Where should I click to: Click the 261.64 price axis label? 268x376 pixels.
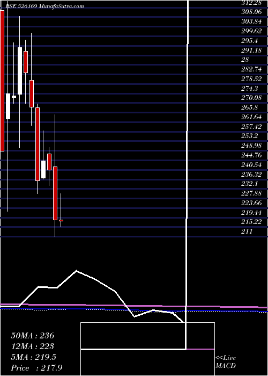252,117
